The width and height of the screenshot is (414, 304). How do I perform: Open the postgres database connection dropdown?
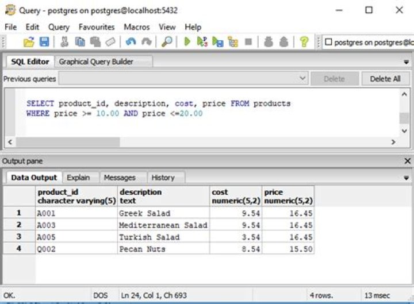[368, 42]
